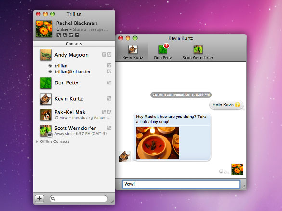Zoom the Kevin Kurtz chat window with green button
The image size is (282, 211).
(x=135, y=38)
